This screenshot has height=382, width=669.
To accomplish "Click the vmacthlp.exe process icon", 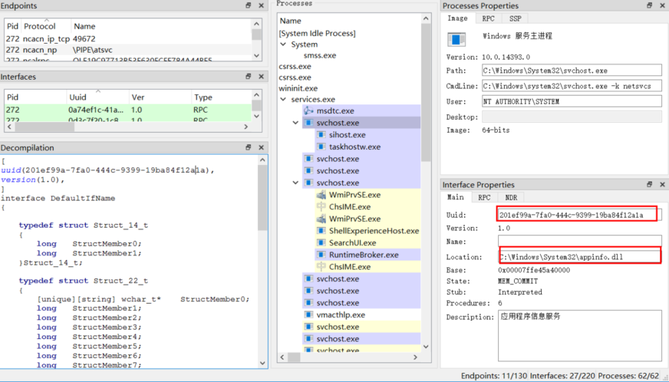I will pos(308,315).
